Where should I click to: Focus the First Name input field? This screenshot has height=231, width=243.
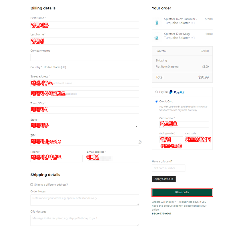85,25
